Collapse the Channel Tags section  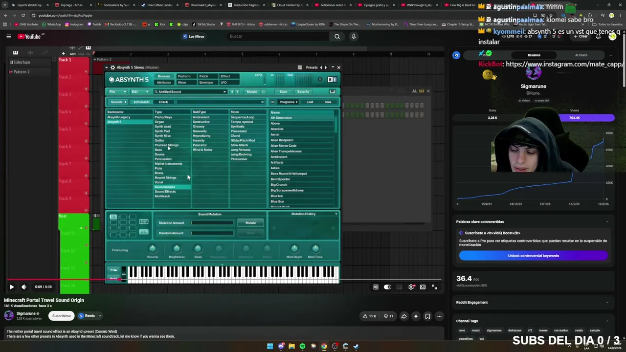(607, 321)
